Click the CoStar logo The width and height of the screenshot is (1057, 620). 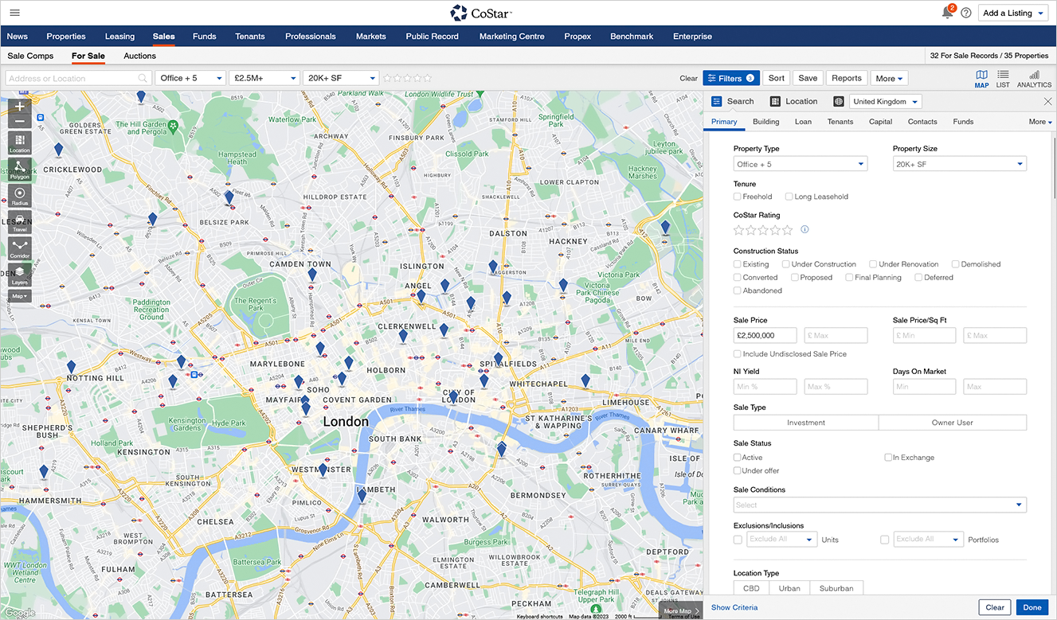click(480, 13)
